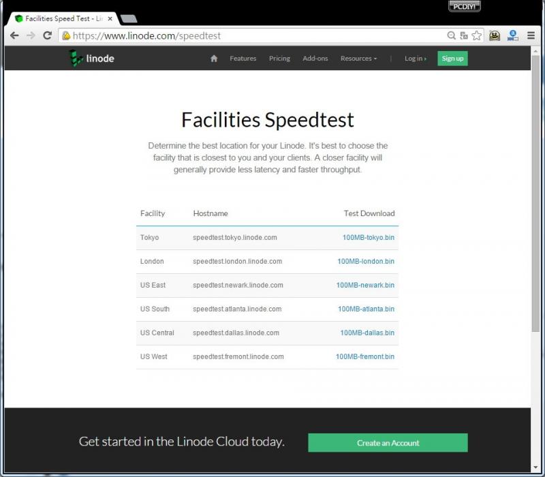Download 100MB-london.bin test file
The width and height of the screenshot is (545, 477).
[x=366, y=261]
